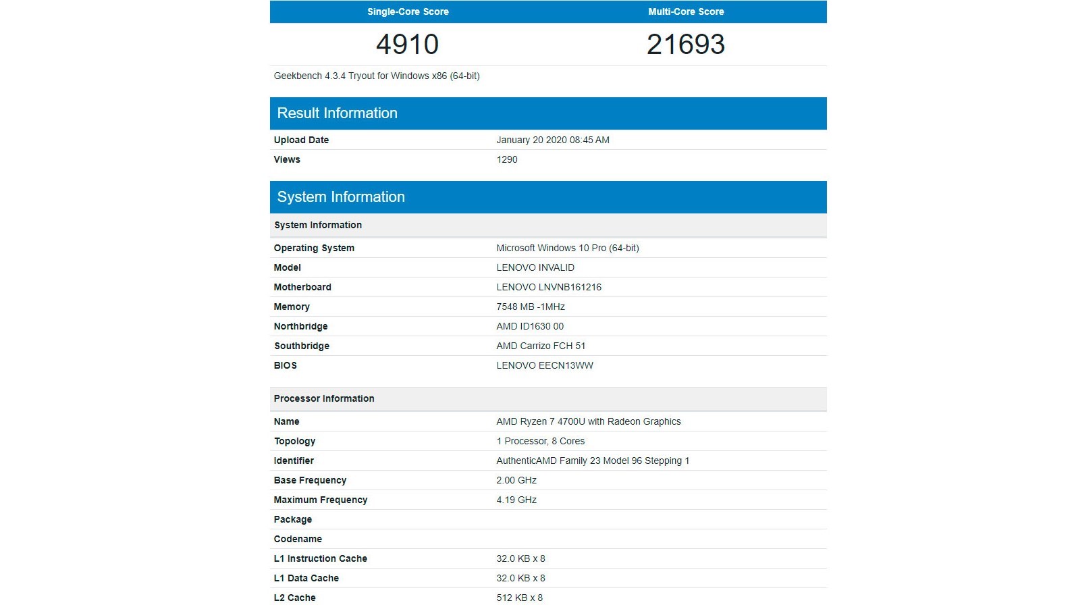Click the Geekbench 4.3.4 Tryout version line
Screen dimensions: 1072x605
(377, 76)
